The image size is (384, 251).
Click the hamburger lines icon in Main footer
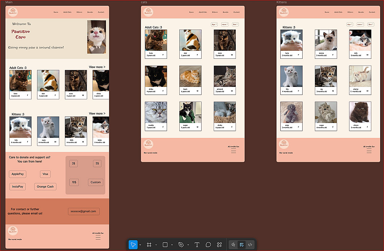pyautogui.click(x=98, y=238)
